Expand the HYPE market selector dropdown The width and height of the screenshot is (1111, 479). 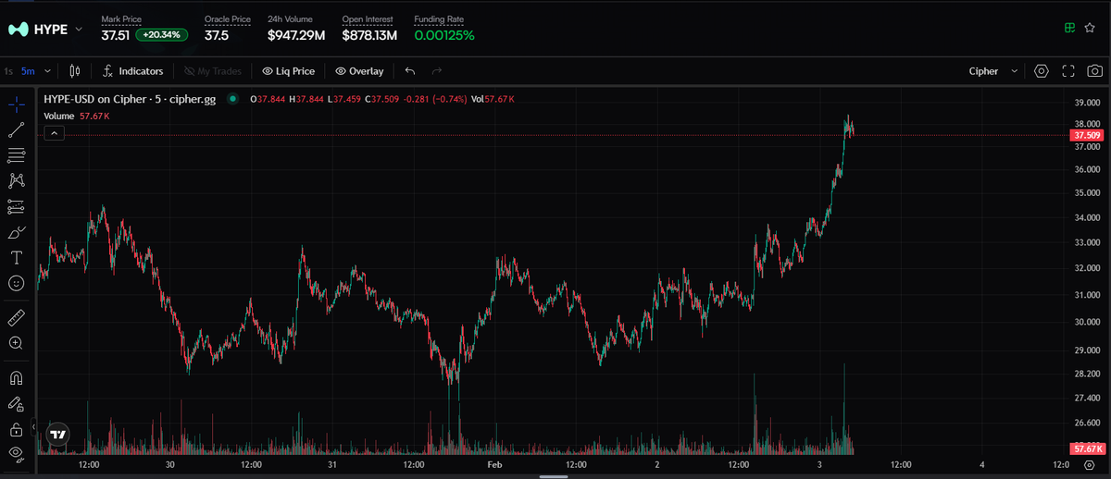(x=79, y=30)
